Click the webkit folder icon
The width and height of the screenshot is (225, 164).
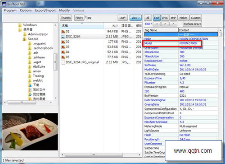(30, 80)
